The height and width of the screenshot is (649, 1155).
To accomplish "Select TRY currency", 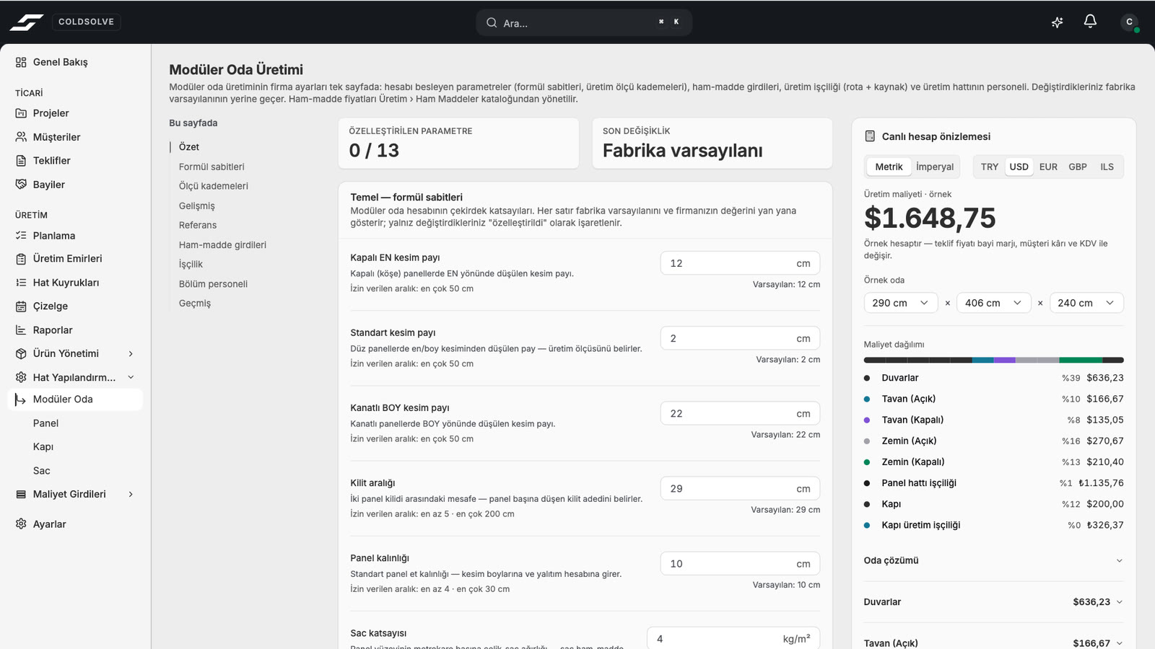I will 990,167.
